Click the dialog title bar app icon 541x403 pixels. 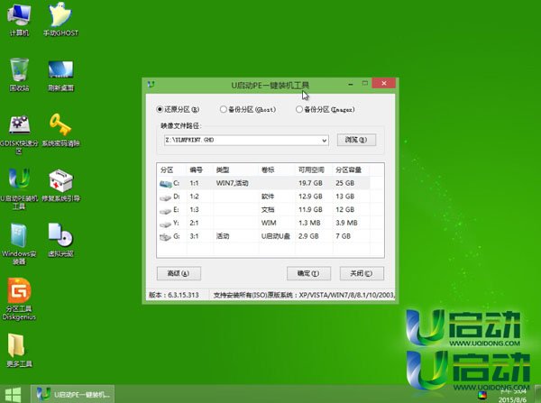coord(151,84)
